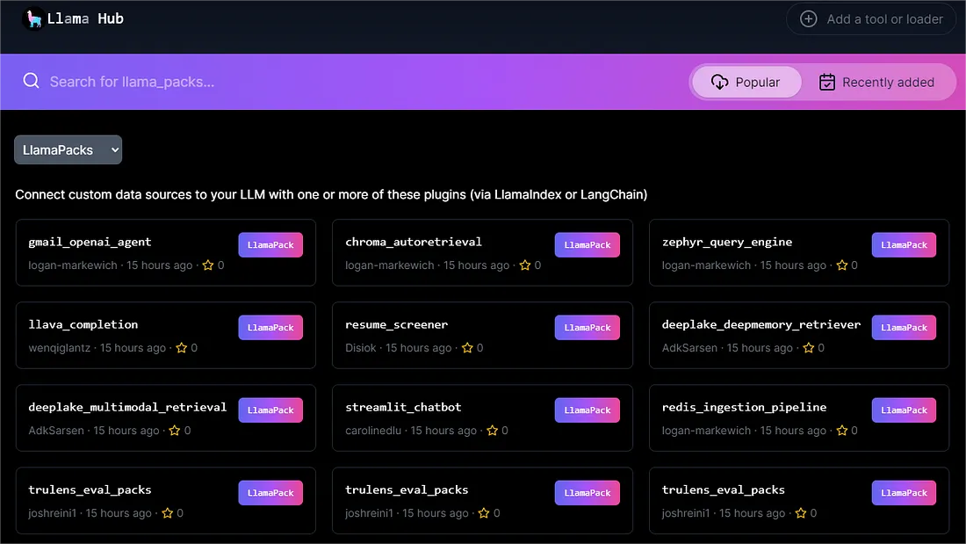The width and height of the screenshot is (966, 544).
Task: Click "15 hours ago" on resume_screener card
Action: coord(418,348)
